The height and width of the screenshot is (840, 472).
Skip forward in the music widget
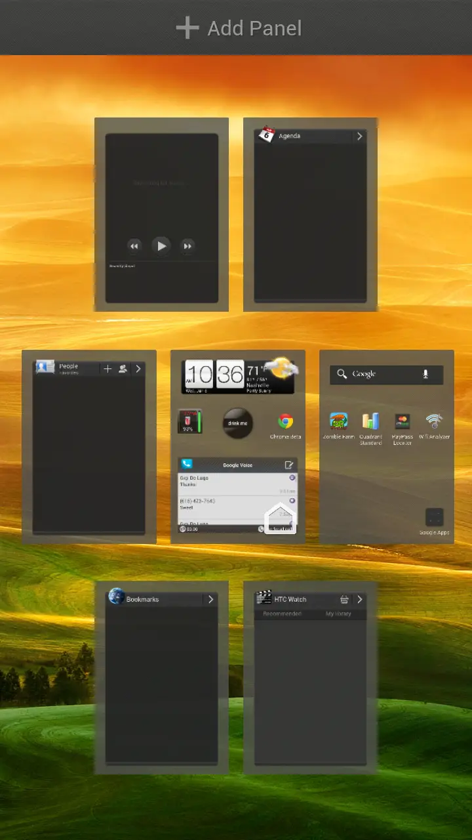(x=187, y=246)
